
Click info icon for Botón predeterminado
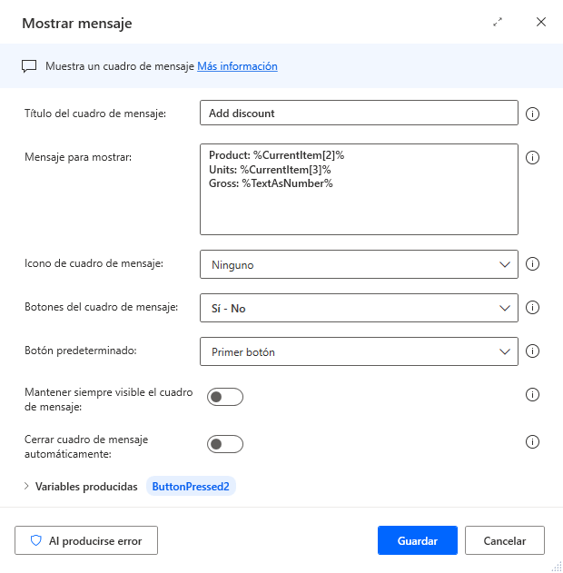click(533, 351)
